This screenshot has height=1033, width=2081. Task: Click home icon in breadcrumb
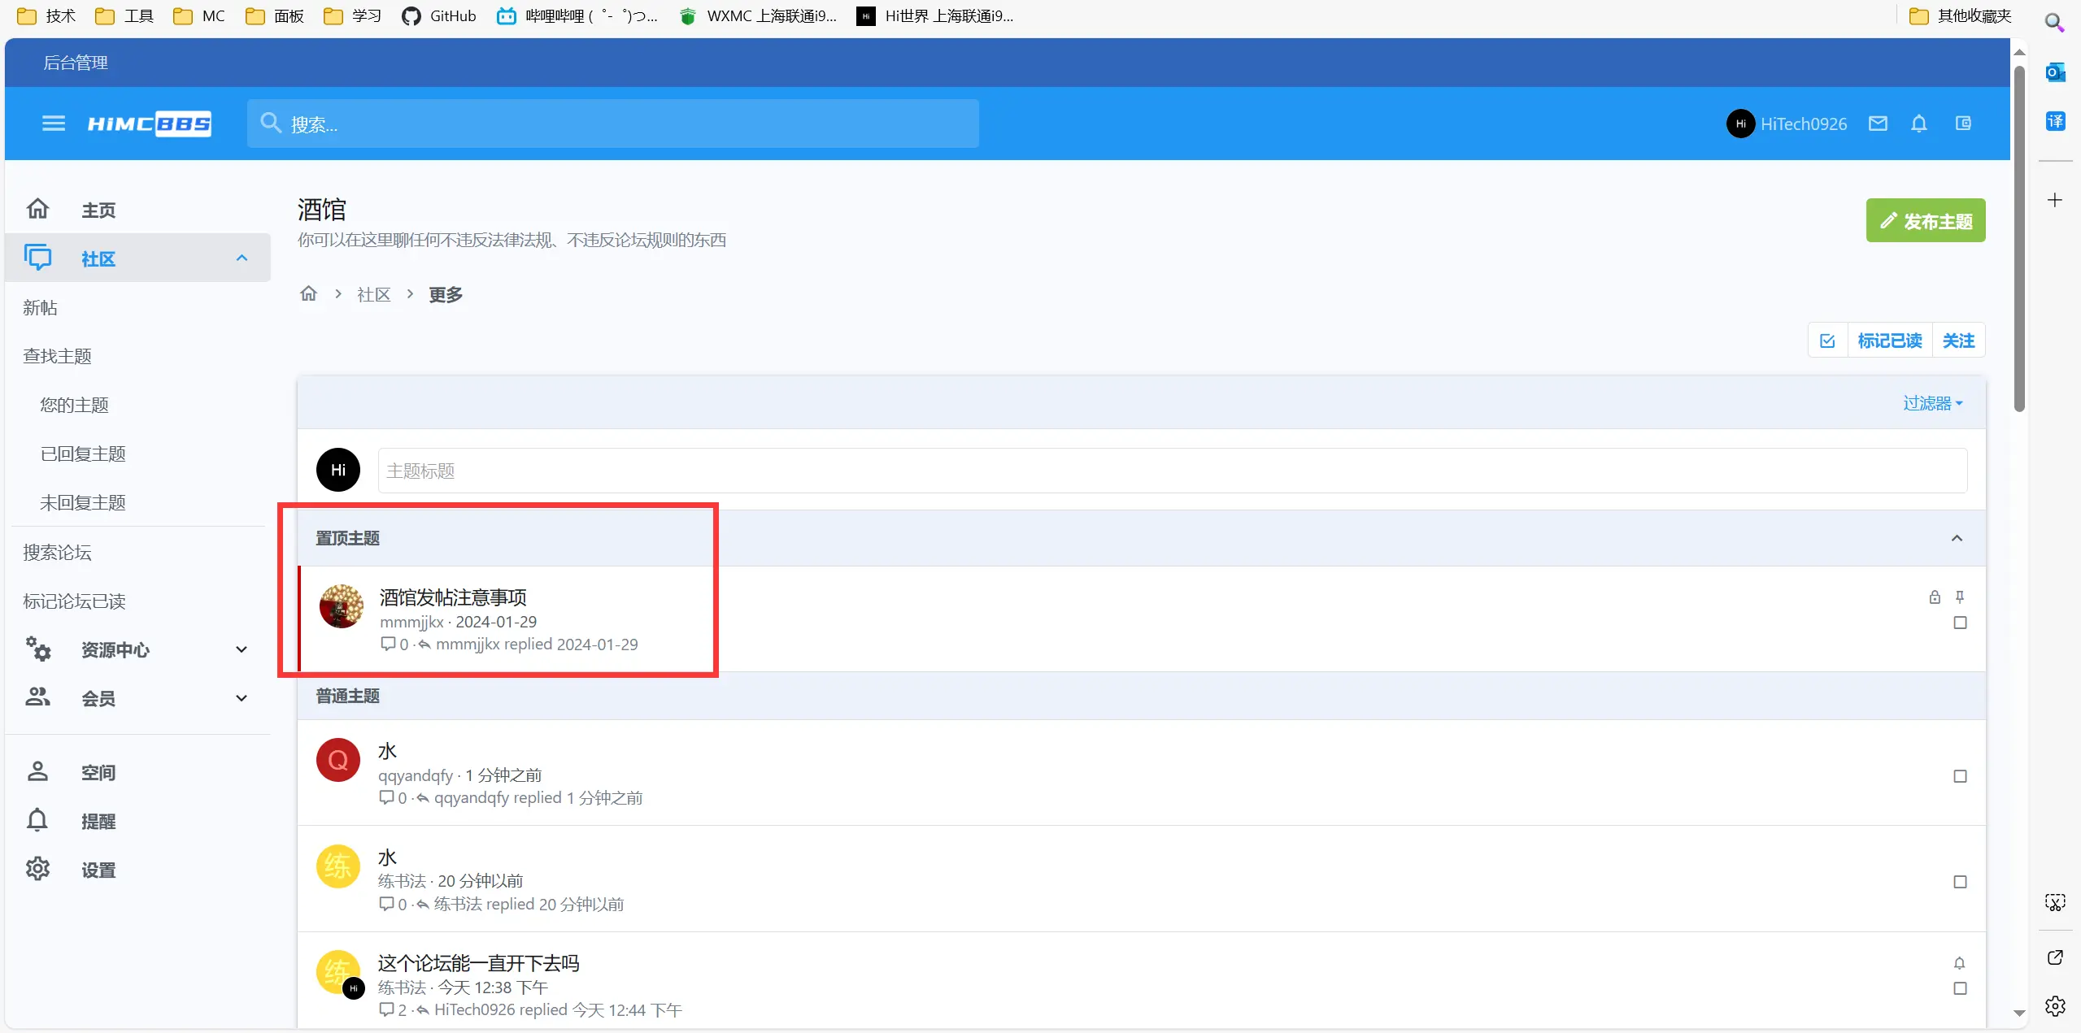[308, 294]
